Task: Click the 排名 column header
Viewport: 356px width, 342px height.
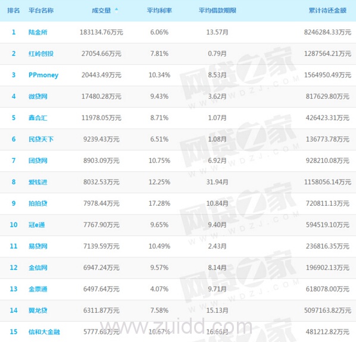Action: click(14, 11)
